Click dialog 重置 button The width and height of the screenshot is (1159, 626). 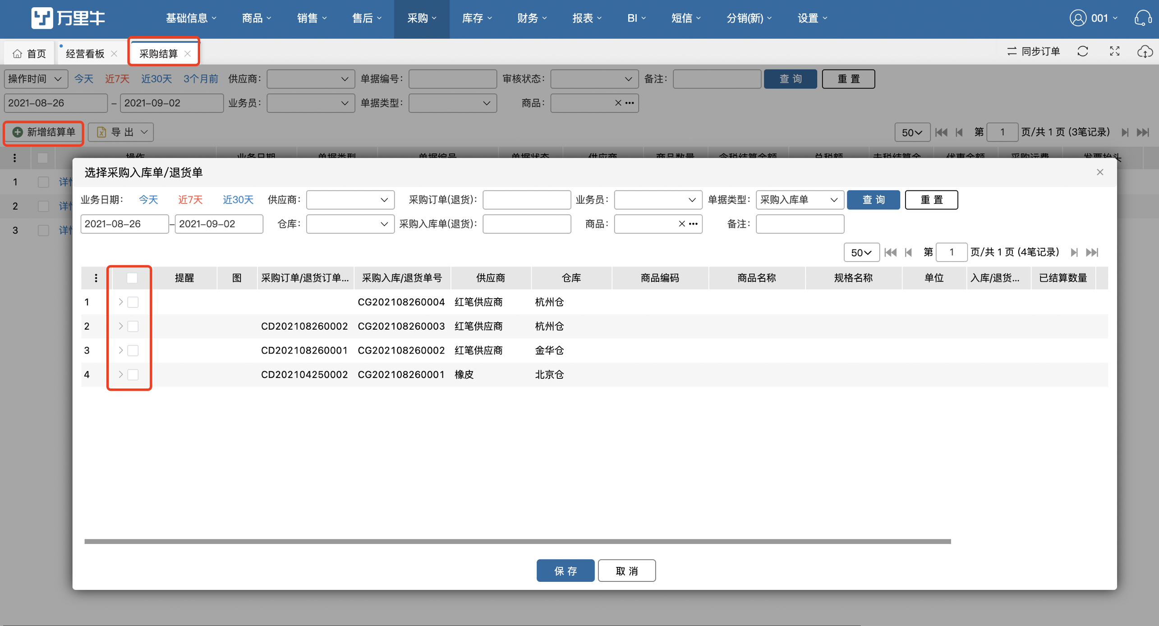point(931,200)
